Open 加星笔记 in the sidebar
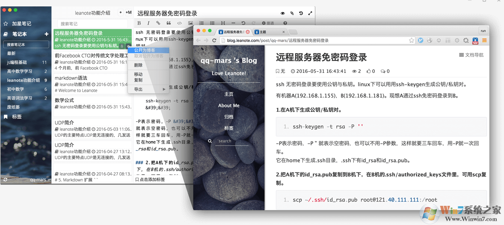 [21, 24]
